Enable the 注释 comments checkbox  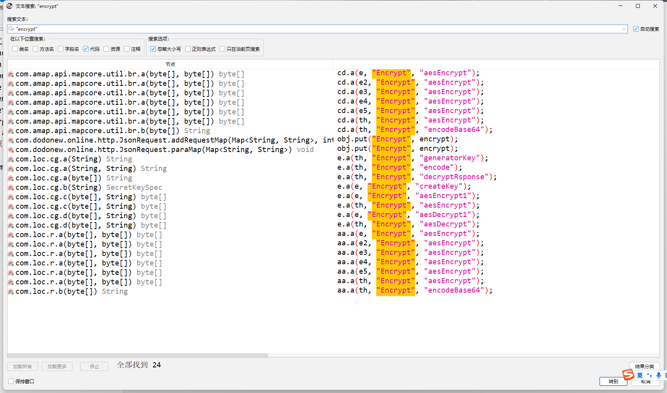click(127, 49)
